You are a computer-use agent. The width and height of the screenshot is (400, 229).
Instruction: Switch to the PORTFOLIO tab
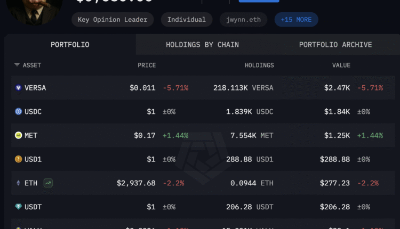point(70,45)
